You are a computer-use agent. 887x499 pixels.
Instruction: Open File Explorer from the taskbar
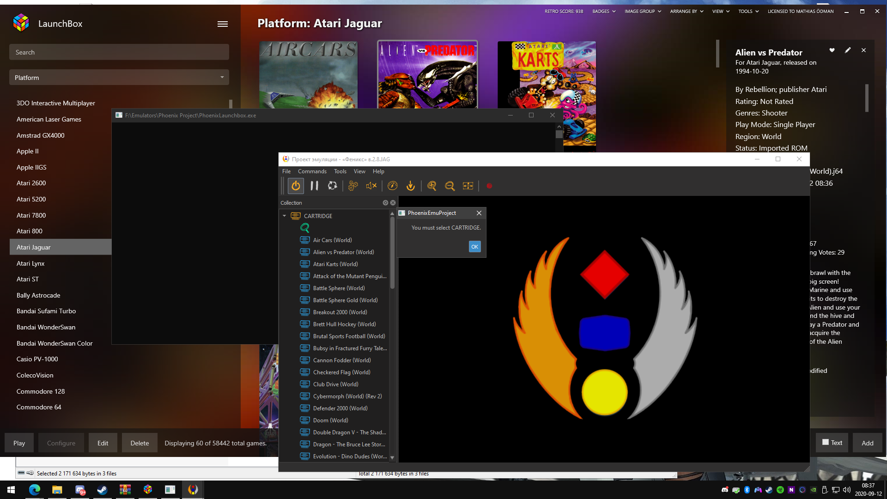point(57,490)
